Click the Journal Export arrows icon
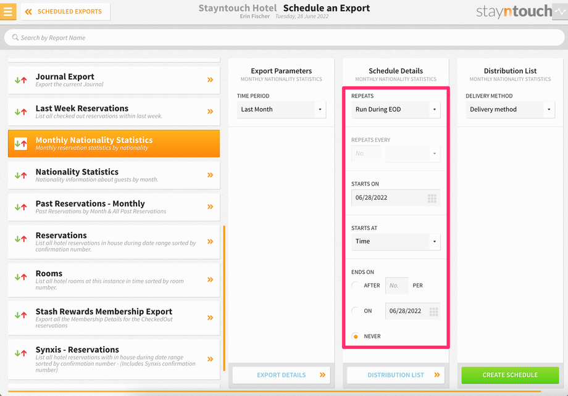This screenshot has width=568, height=396. coord(20,80)
